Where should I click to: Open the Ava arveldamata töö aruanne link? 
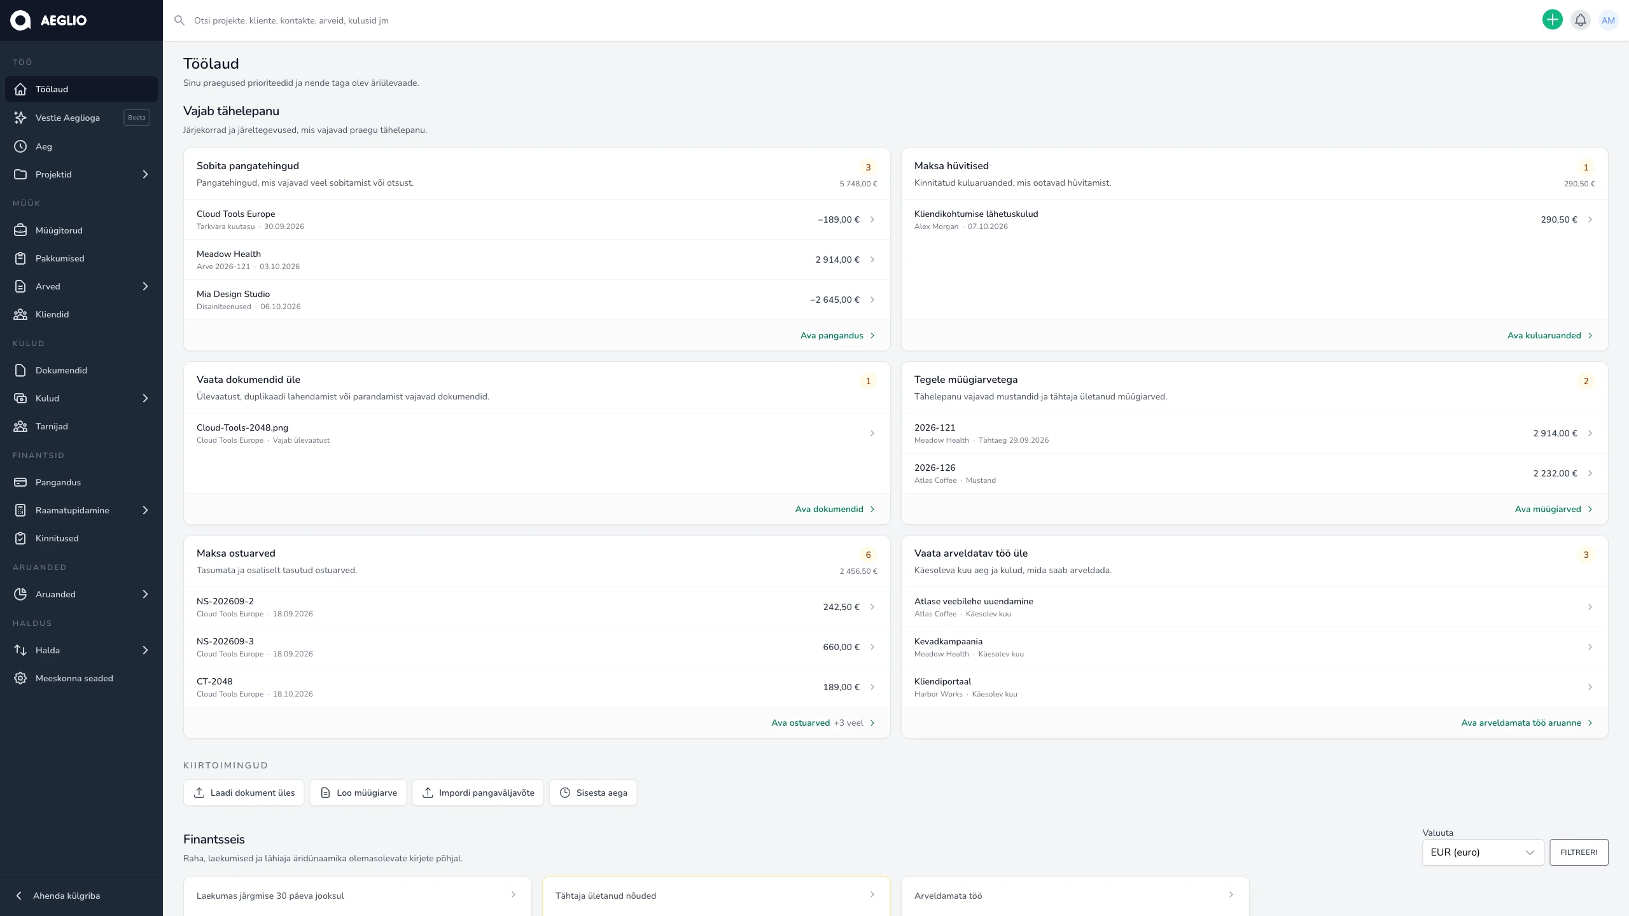click(x=1527, y=723)
